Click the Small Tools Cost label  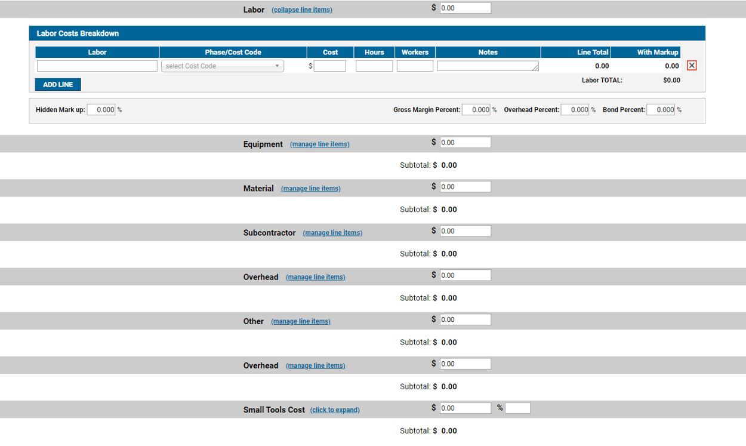274,410
